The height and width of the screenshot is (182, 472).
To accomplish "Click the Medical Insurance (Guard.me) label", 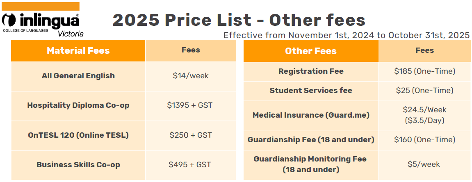I will click(x=310, y=115).
